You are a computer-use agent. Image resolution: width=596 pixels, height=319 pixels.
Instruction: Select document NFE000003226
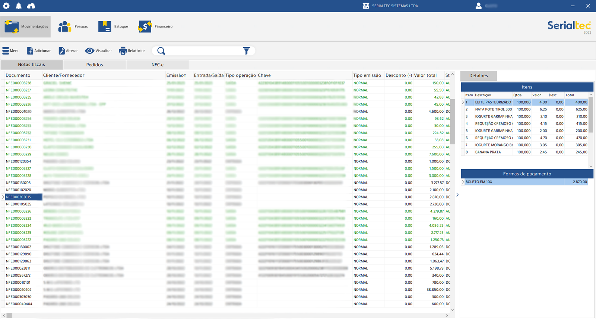point(19,211)
